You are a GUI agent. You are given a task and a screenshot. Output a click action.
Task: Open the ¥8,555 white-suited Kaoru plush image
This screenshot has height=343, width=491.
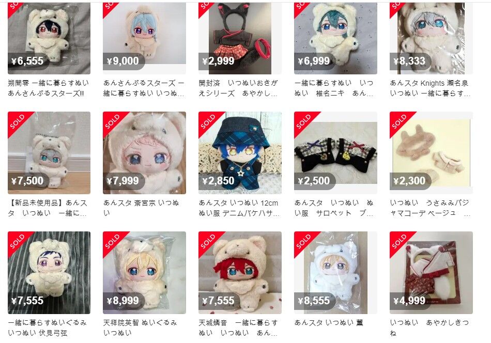tap(335, 273)
